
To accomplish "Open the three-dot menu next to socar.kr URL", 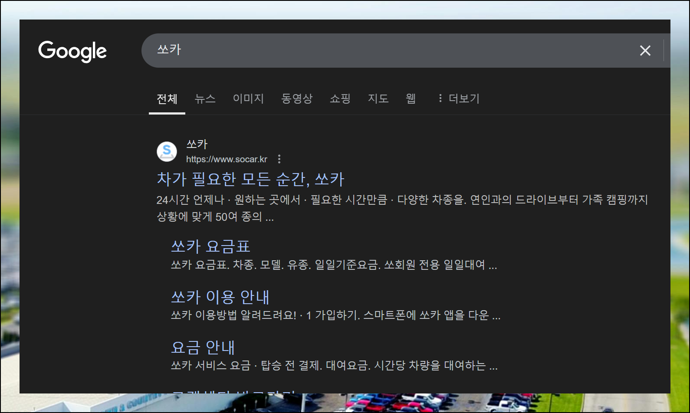I will [279, 159].
